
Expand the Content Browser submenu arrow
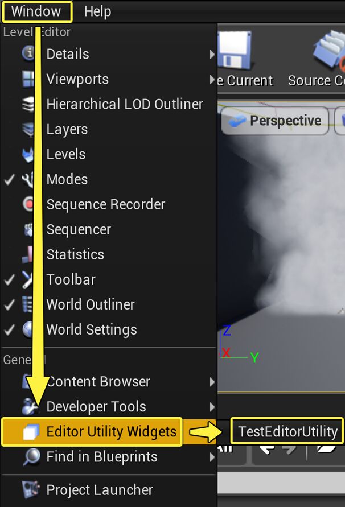212,382
